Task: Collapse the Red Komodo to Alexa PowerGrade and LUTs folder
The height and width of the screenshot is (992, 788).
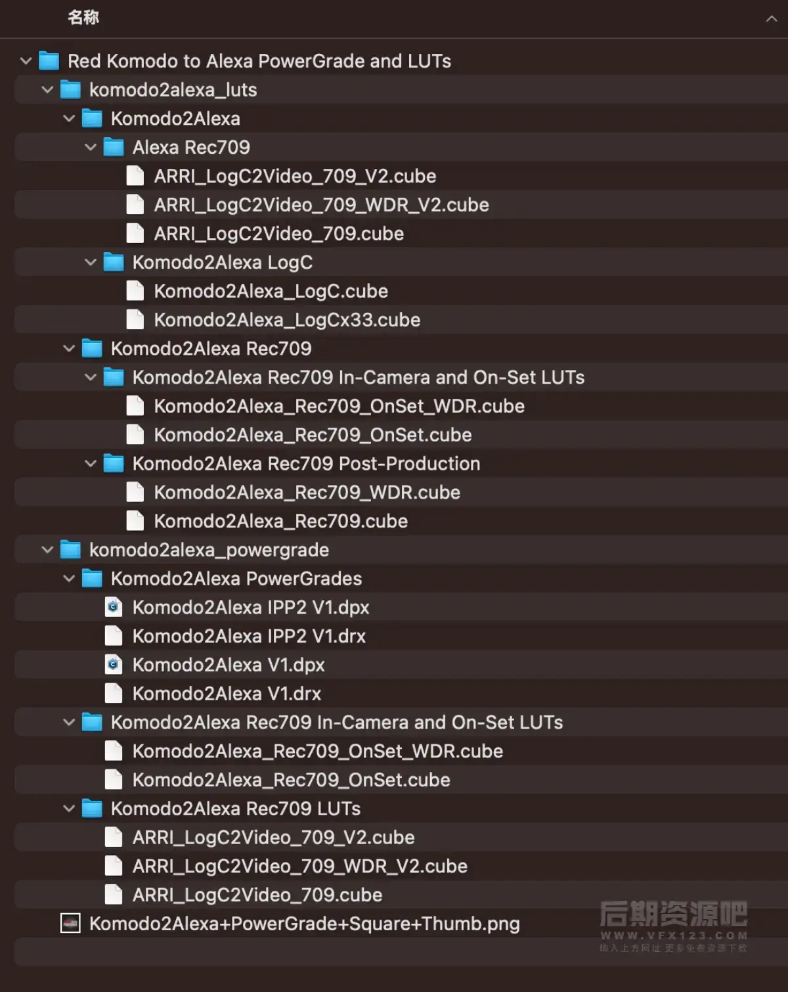Action: (x=26, y=61)
